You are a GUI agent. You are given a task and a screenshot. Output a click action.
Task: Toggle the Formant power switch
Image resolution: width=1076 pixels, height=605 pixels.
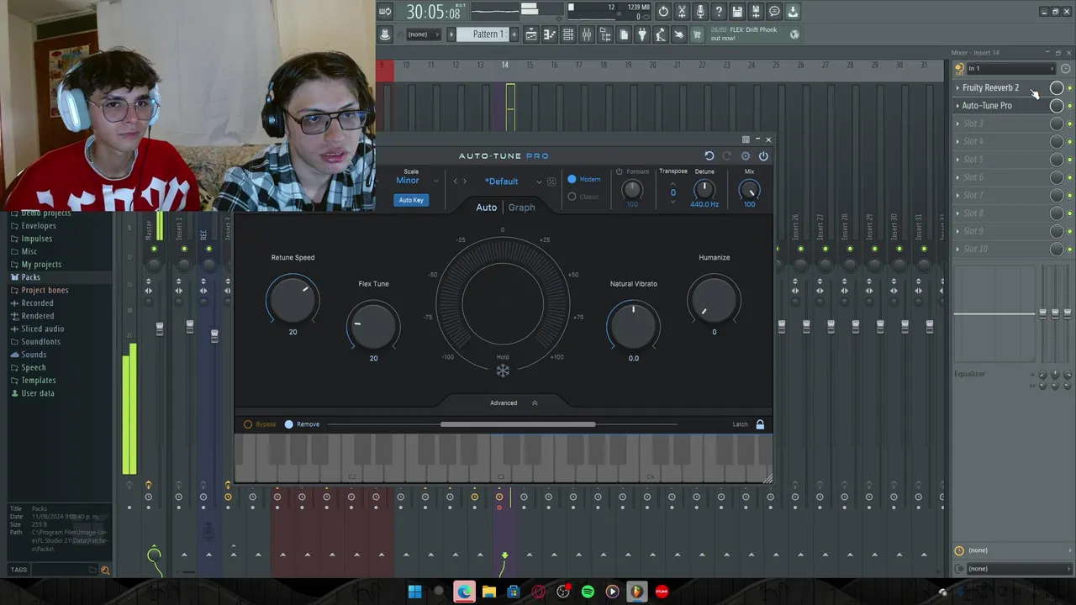620,171
